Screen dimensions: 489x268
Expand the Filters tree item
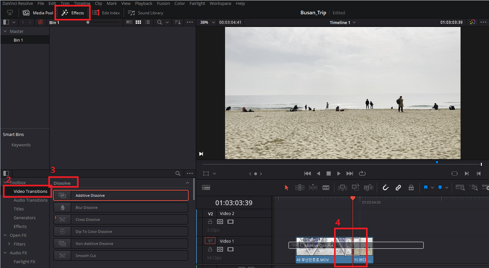pyautogui.click(x=9, y=244)
